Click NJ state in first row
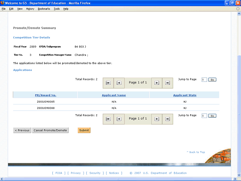The image size is (241, 181). pyautogui.click(x=185, y=101)
